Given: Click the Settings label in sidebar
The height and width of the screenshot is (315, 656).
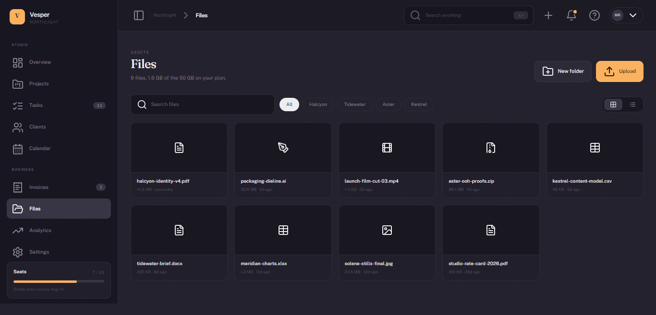Looking at the screenshot, I should pos(39,252).
